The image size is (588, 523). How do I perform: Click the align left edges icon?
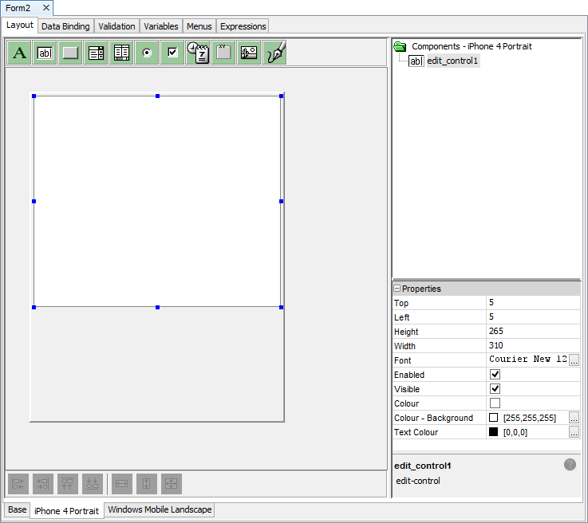[x=18, y=483]
